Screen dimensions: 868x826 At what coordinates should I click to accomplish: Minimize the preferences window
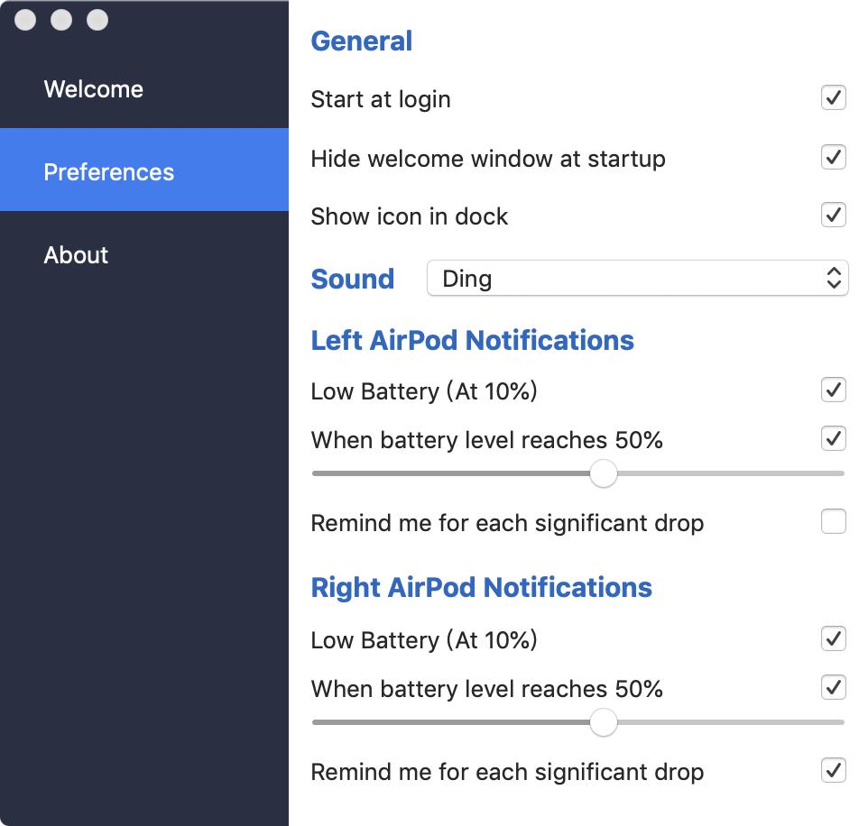[x=61, y=20]
